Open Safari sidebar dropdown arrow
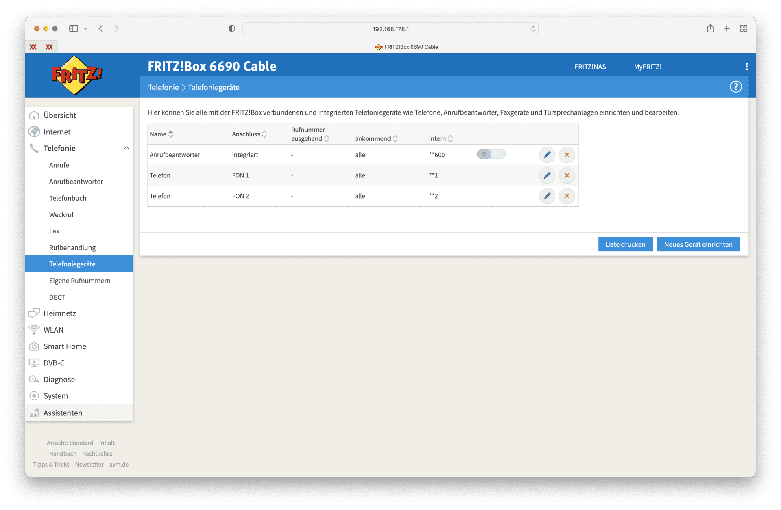 [x=85, y=28]
